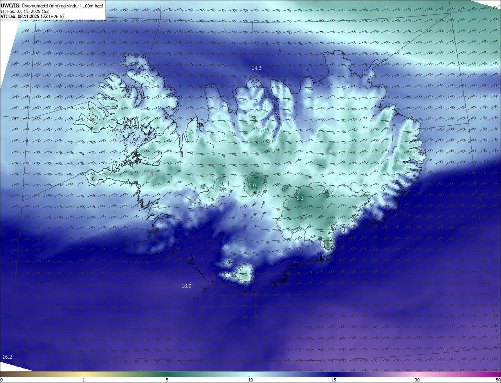Click the 14.3 value north of Iceland
501x383 pixels.
(256, 68)
